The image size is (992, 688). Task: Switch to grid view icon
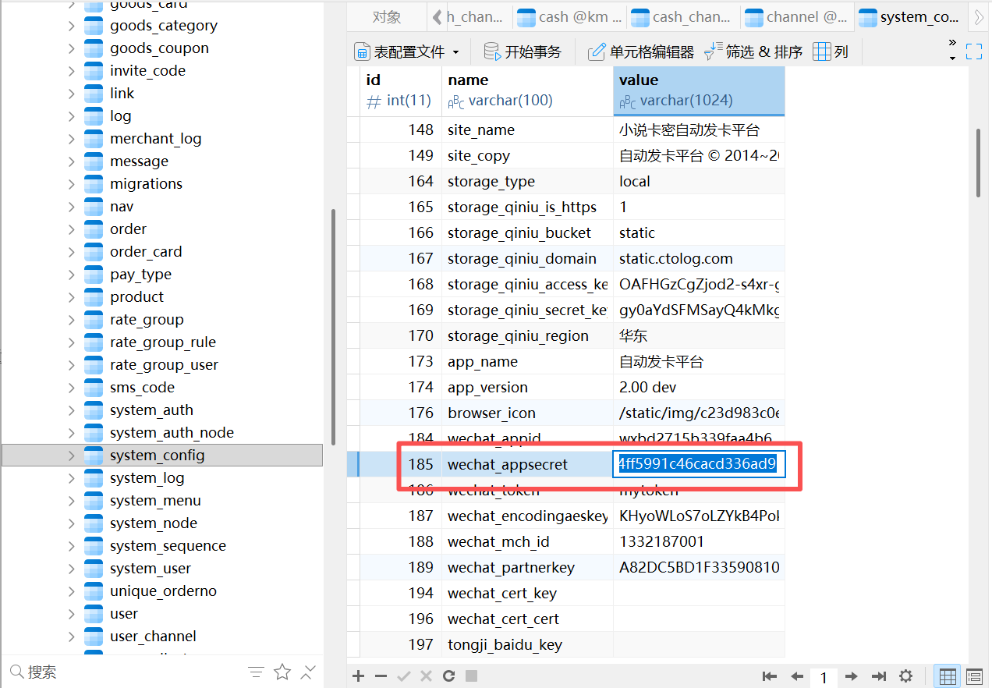pyautogui.click(x=948, y=676)
